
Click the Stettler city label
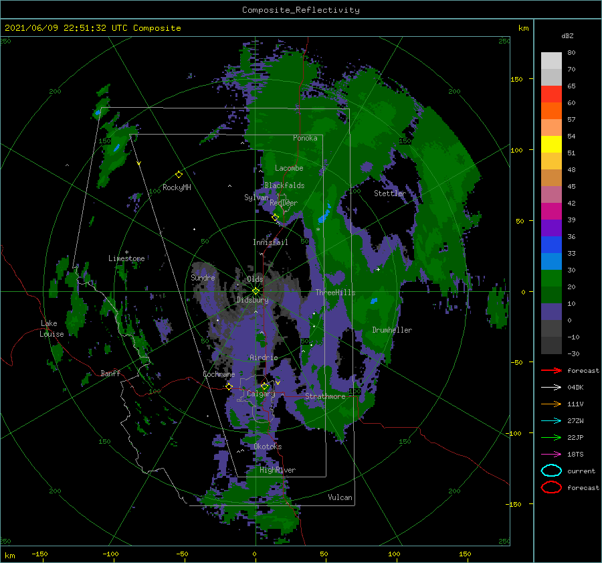tap(390, 193)
